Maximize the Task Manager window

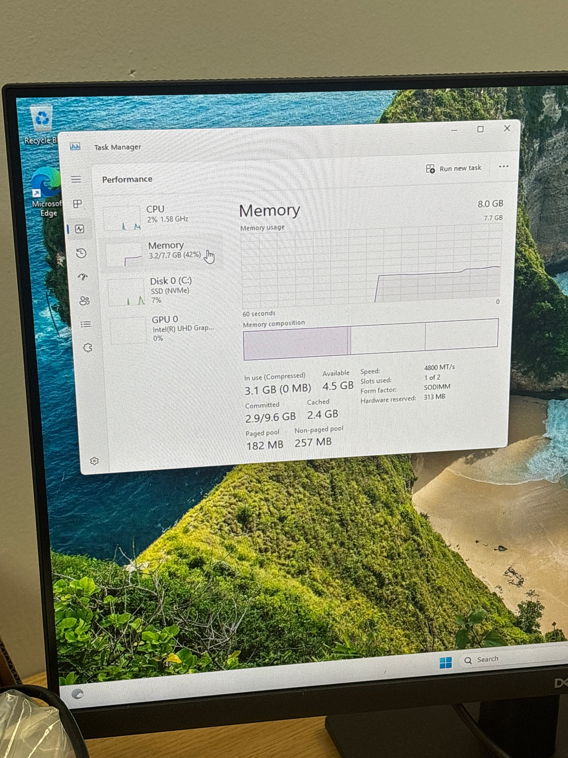click(x=480, y=129)
